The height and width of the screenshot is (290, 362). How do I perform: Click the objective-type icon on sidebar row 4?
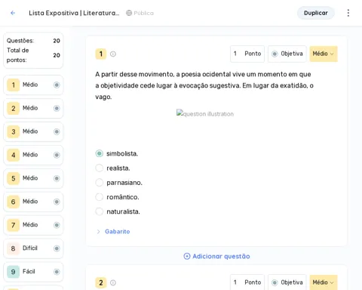pyautogui.click(x=57, y=155)
